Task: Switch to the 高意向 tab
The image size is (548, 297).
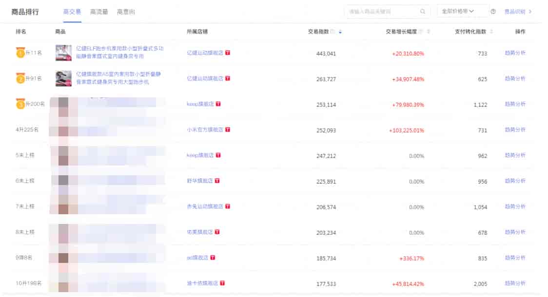Action: (x=126, y=12)
